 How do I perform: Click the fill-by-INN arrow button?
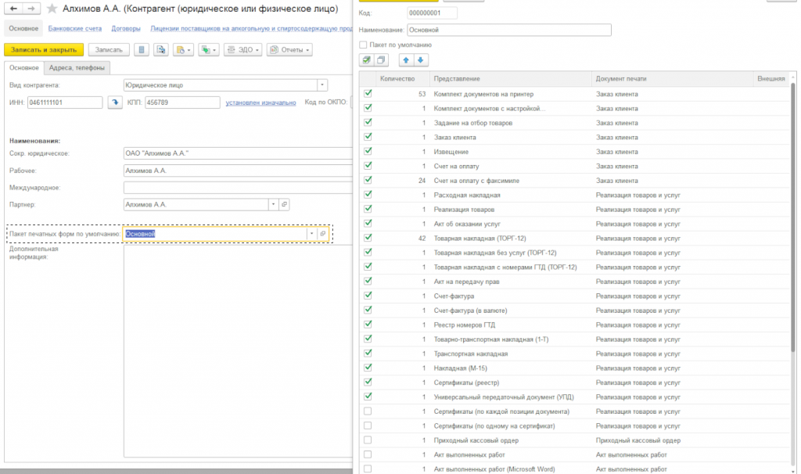pyautogui.click(x=114, y=102)
